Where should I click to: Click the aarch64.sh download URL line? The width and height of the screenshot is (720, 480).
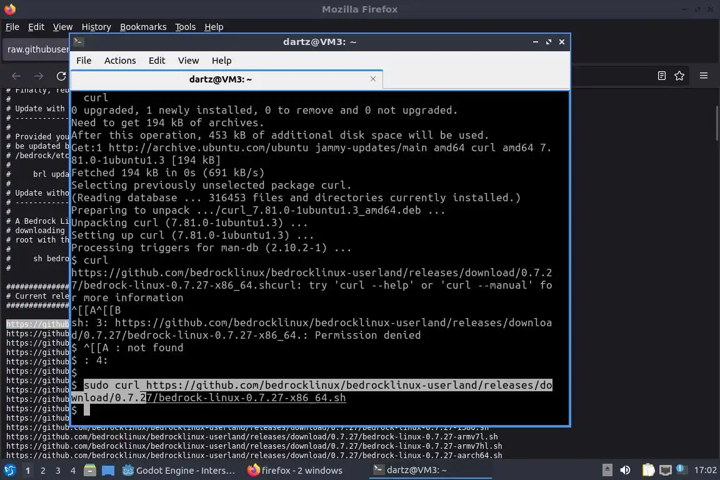coord(254,455)
